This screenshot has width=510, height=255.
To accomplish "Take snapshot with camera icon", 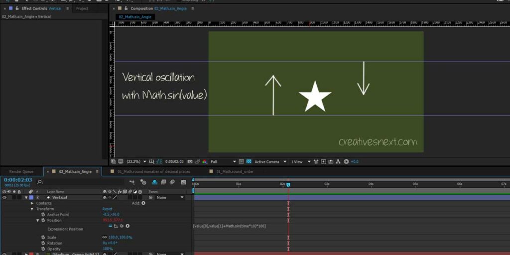I will [190, 162].
